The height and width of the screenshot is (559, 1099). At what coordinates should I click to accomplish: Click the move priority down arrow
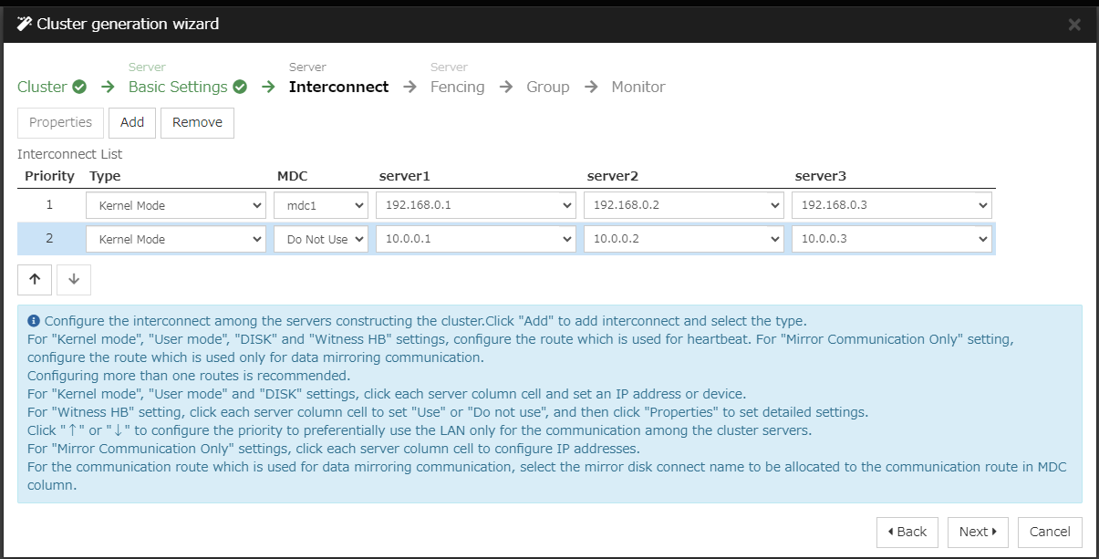point(74,280)
